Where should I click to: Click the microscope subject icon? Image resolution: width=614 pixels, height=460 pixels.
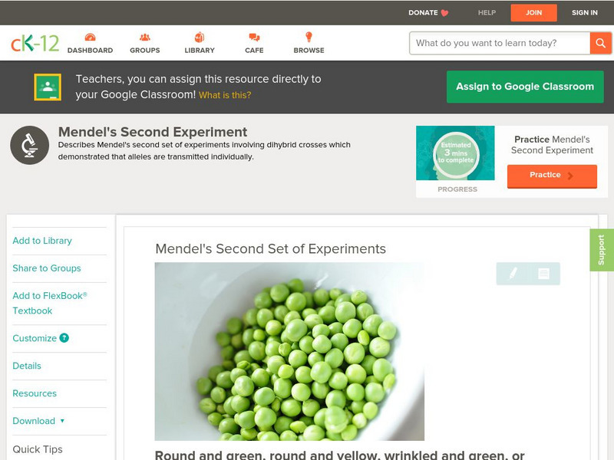coord(29,145)
